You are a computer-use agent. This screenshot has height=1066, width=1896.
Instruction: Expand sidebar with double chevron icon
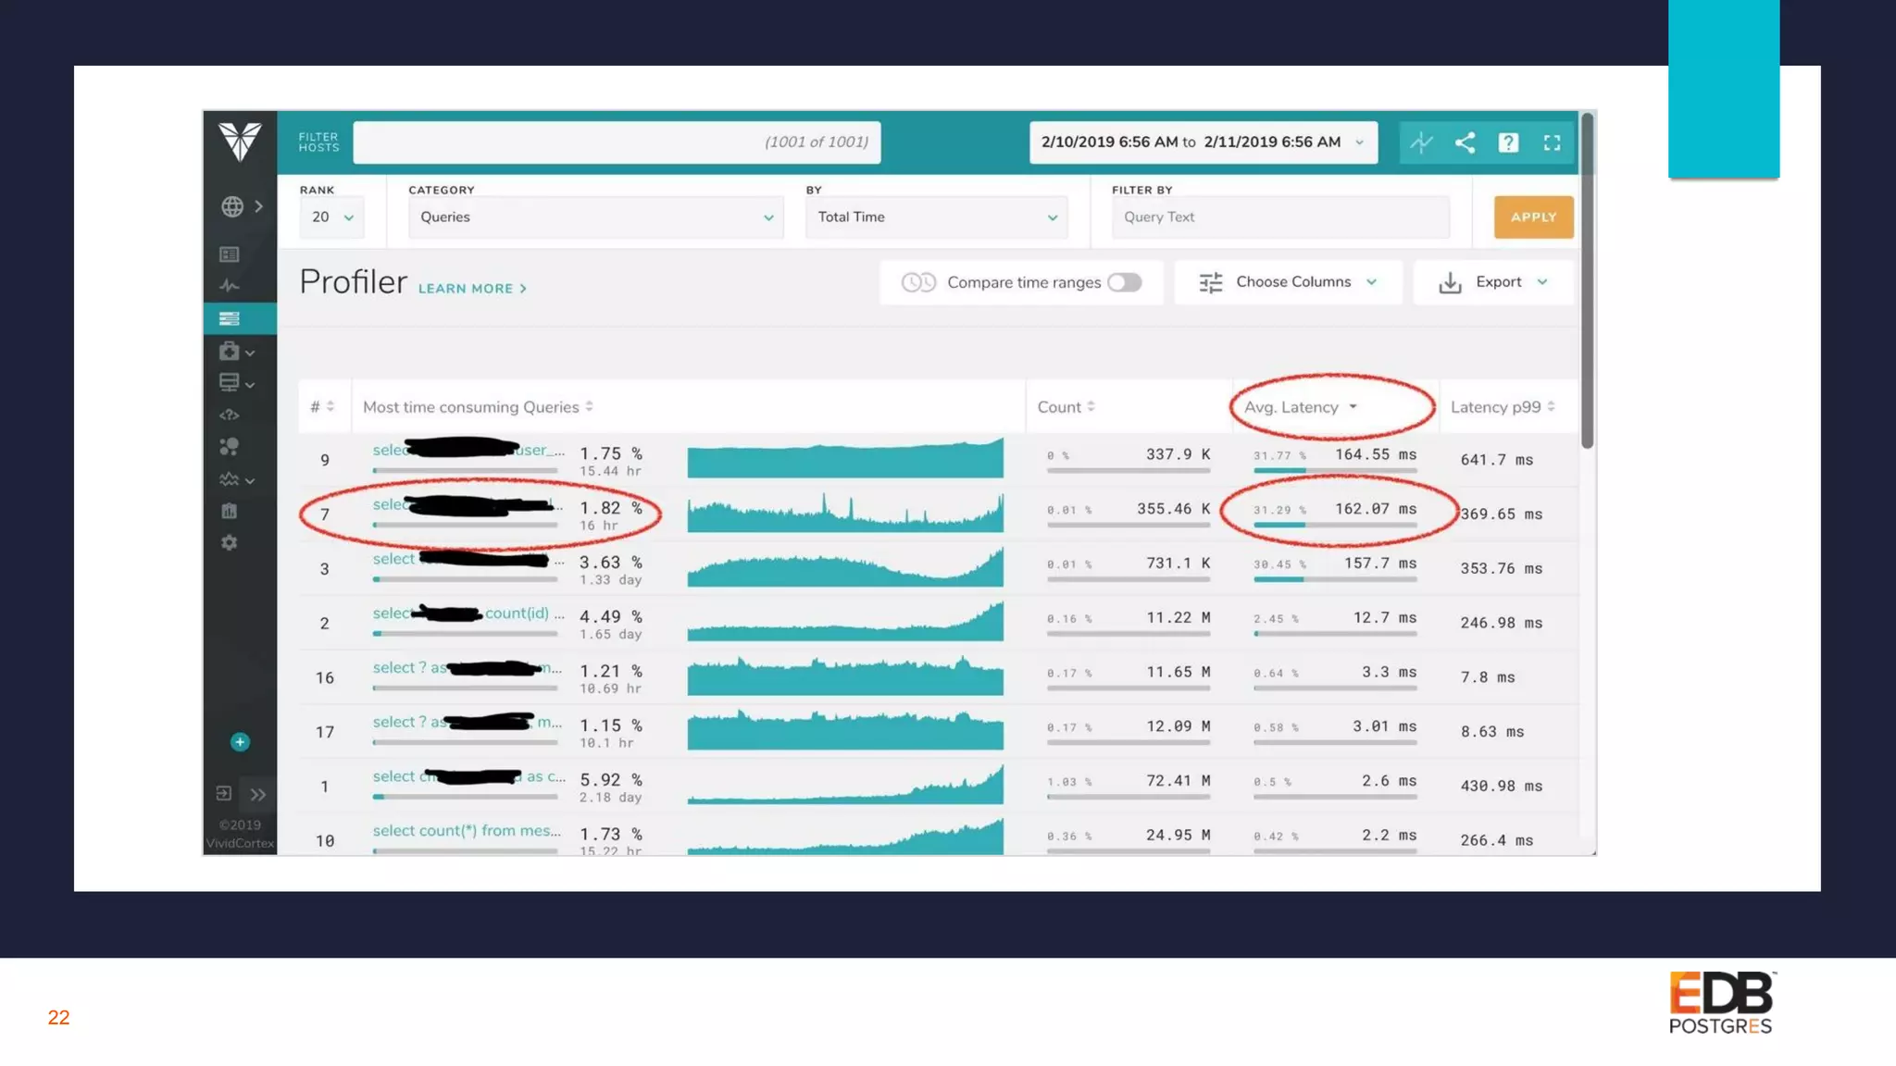[257, 794]
